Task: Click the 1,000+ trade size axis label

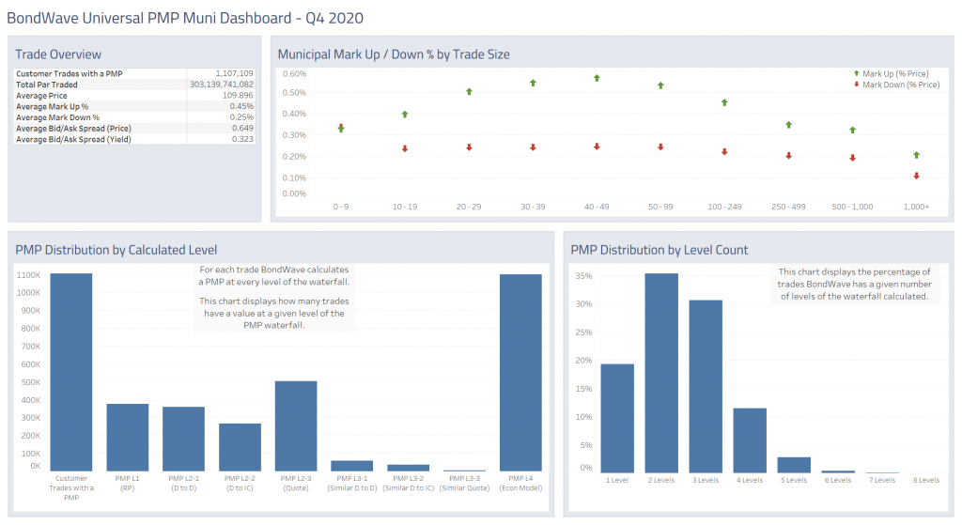Action: tap(916, 207)
